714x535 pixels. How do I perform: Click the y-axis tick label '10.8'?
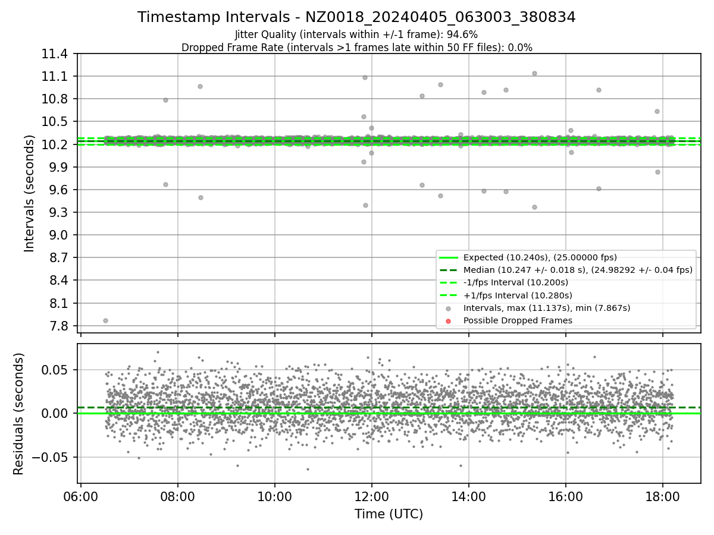tap(55, 99)
